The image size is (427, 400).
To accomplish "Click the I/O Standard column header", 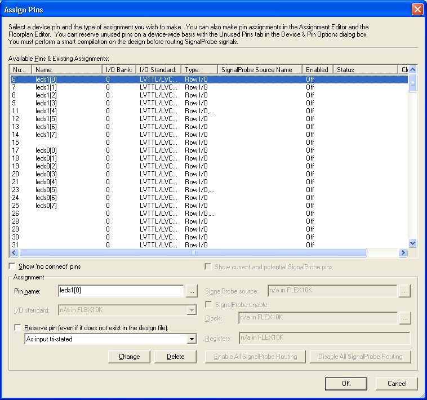I will 158,70.
